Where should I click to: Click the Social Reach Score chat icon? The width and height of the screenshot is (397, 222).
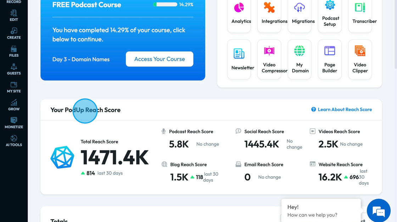[238, 131]
